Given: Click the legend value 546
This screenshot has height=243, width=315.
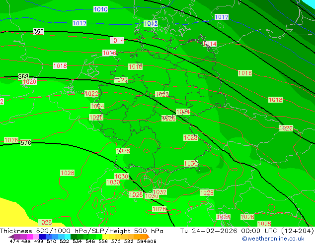Looking at the screenshot, I should click(x=90, y=241).
